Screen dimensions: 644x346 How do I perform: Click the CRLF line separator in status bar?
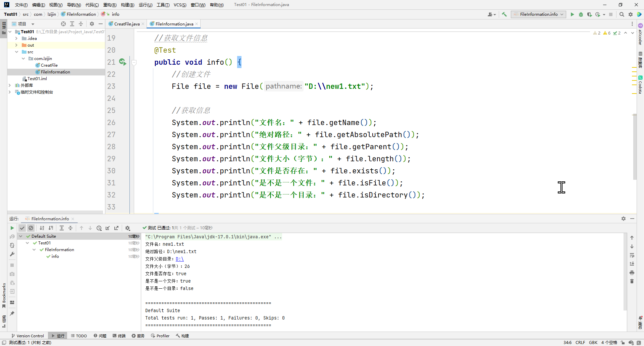pyautogui.click(x=580, y=342)
